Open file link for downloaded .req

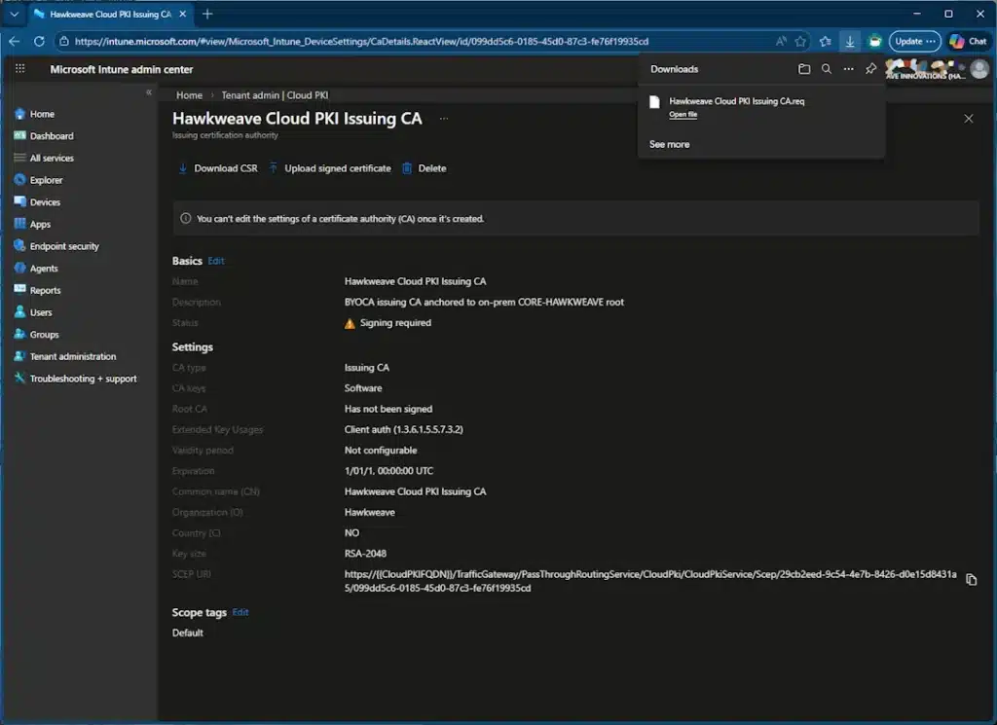point(683,115)
